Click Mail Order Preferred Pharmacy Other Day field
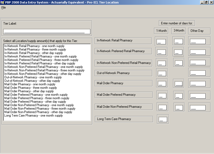The image size is (214, 154). click(198, 96)
